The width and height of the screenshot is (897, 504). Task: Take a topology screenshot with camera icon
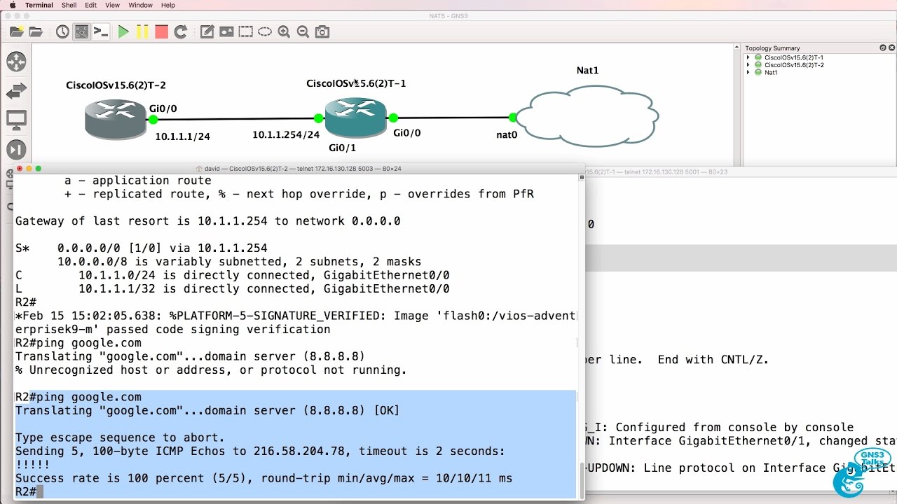tap(322, 31)
